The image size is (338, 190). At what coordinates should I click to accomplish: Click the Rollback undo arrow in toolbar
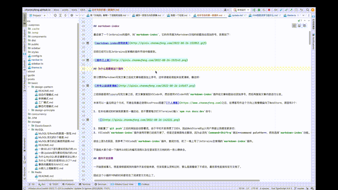coord(302,10)
